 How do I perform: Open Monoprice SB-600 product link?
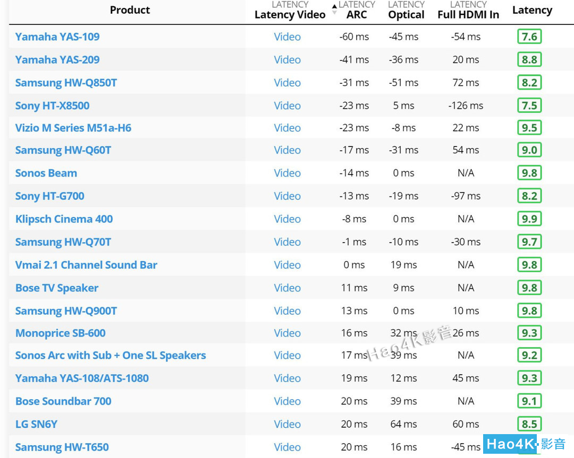click(x=61, y=333)
